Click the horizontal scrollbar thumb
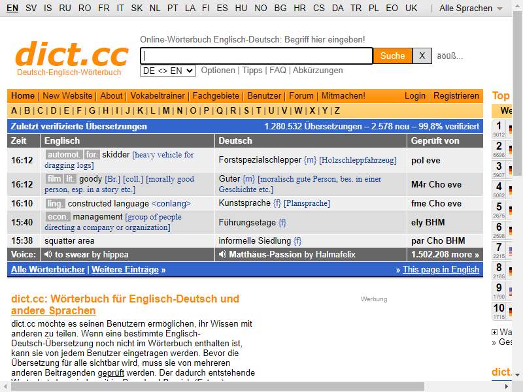Viewport: 523px width, 392px height. (x=218, y=387)
